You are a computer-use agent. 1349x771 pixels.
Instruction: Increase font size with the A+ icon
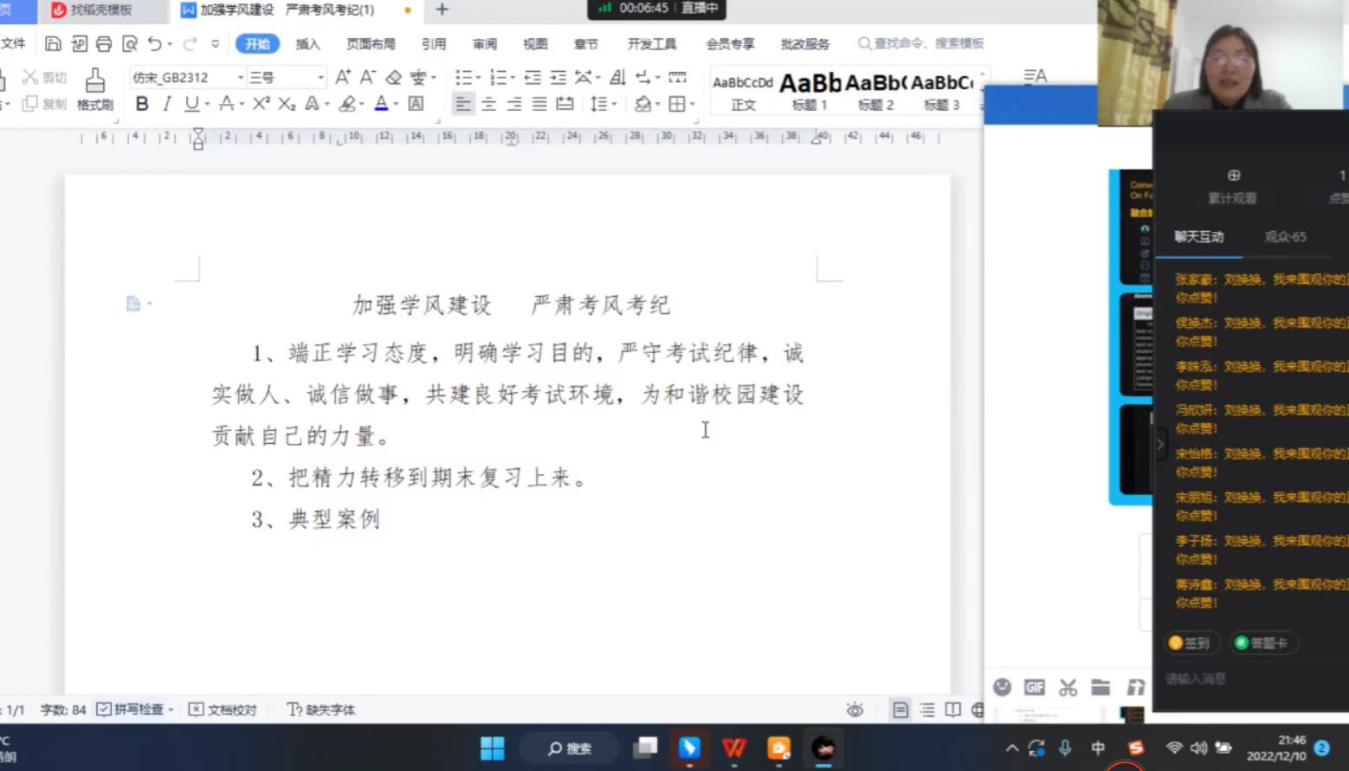[x=343, y=78]
